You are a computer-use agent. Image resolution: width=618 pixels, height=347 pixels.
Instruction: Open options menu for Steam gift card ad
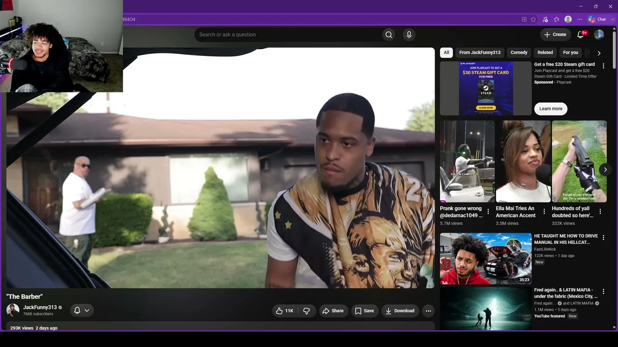click(x=603, y=66)
